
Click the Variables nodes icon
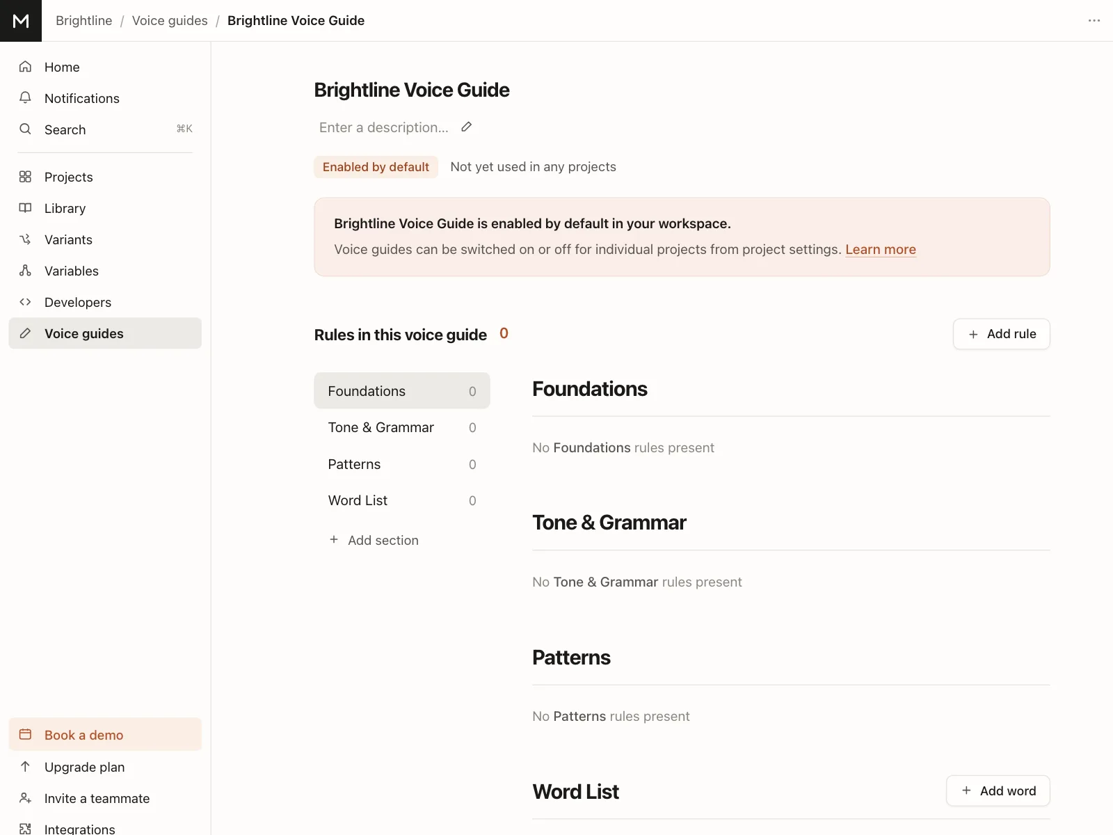coord(26,271)
